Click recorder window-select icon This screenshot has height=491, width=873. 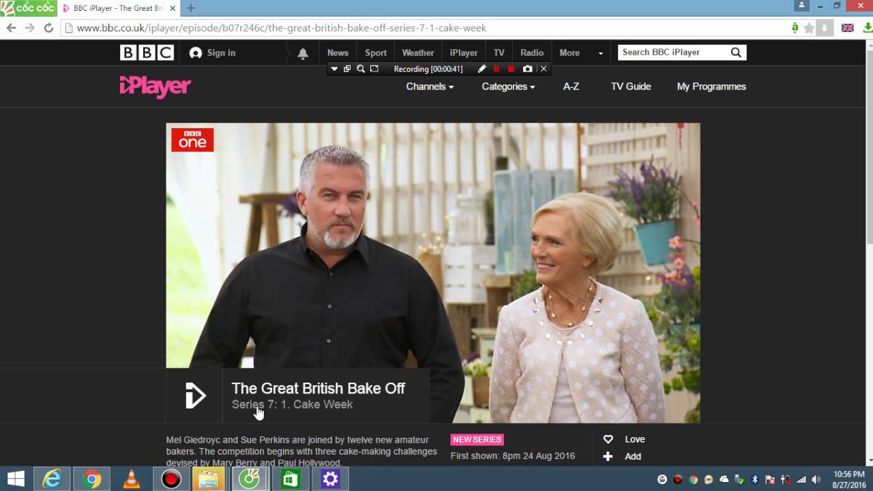point(347,69)
